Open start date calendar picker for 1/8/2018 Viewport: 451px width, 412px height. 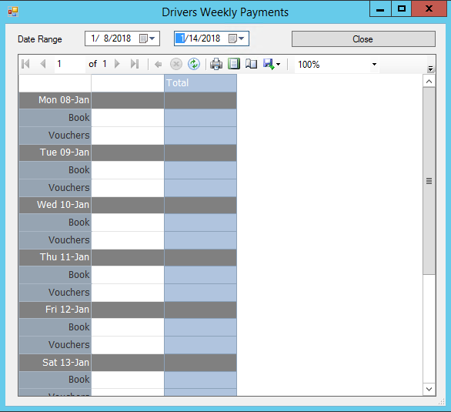[x=147, y=39]
